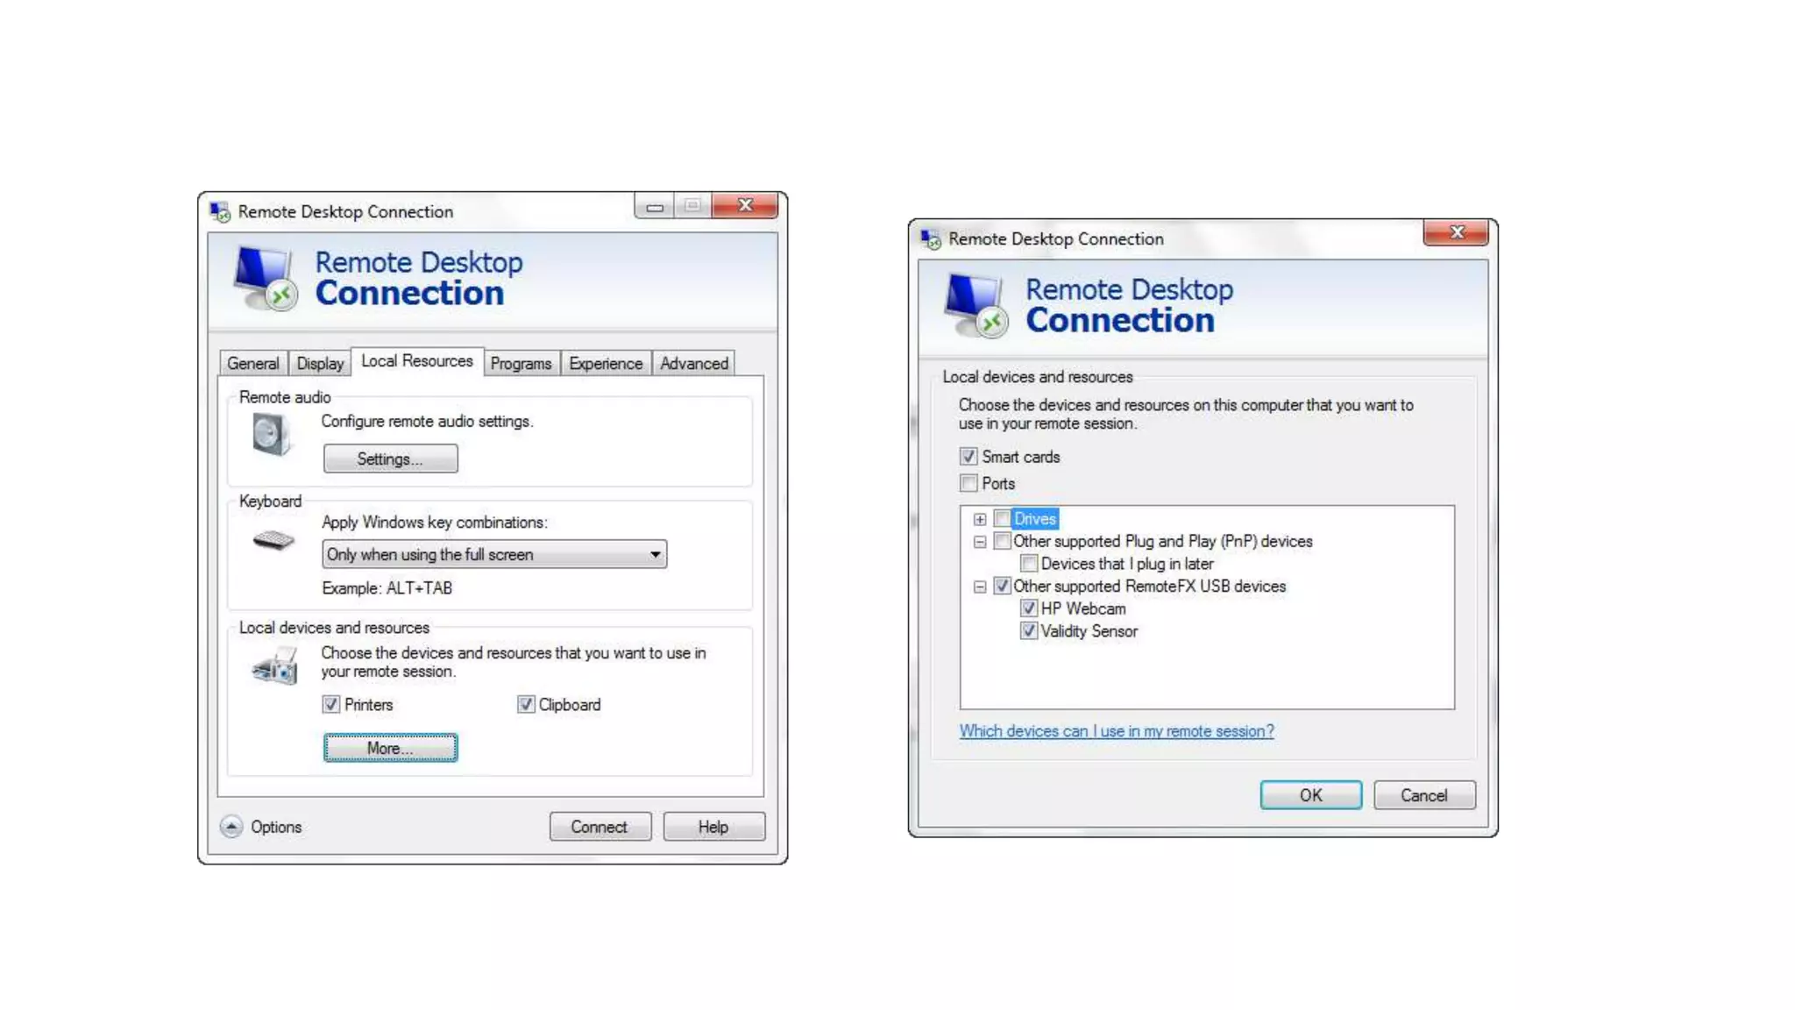The image size is (1795, 1010).
Task: Click the keyboard icon in the Keyboard section
Action: tap(273, 539)
